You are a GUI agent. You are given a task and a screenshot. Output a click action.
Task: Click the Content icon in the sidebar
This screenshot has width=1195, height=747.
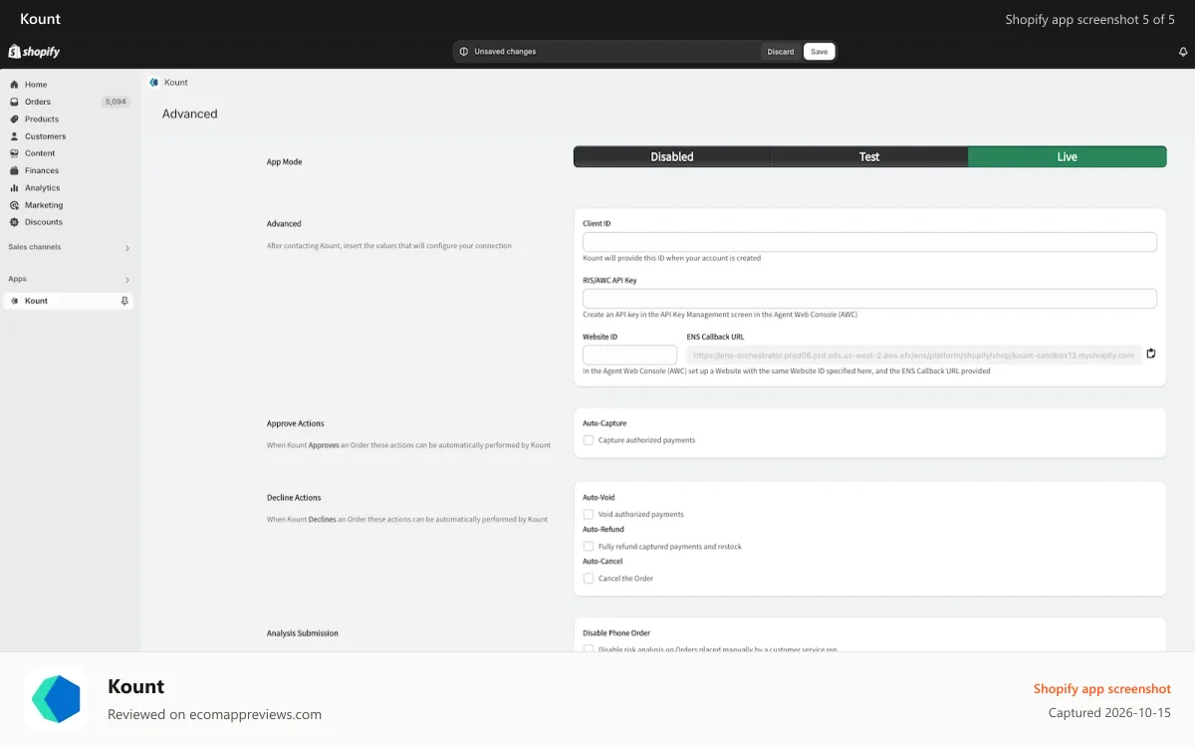coord(14,153)
